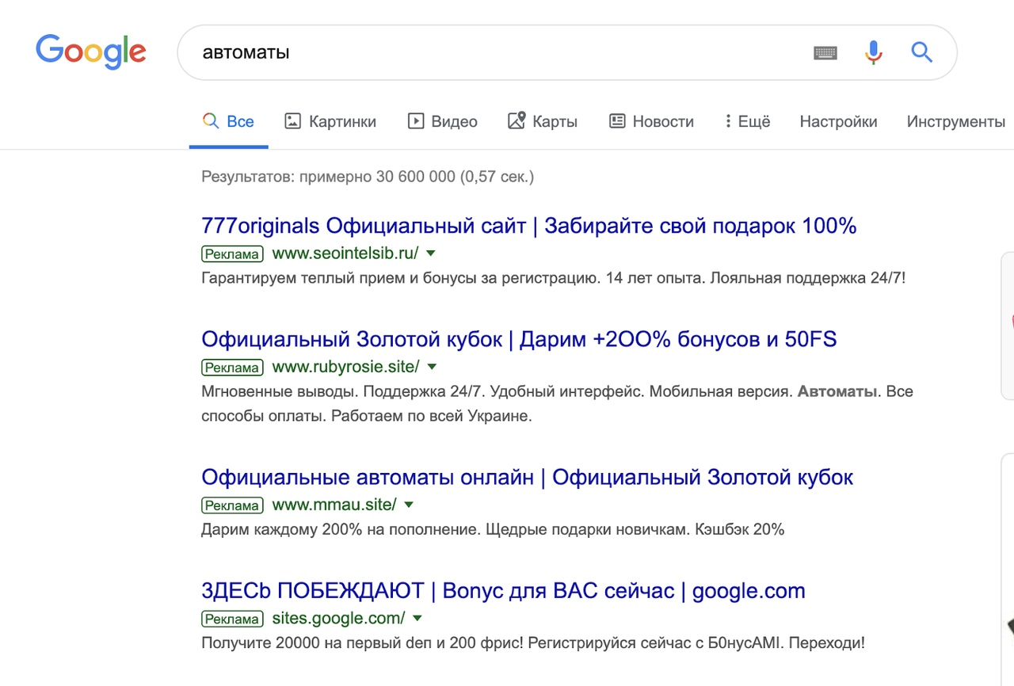The image size is (1014, 686).
Task: Click the www.seointelsib.ru/ URL
Action: pyautogui.click(x=345, y=253)
